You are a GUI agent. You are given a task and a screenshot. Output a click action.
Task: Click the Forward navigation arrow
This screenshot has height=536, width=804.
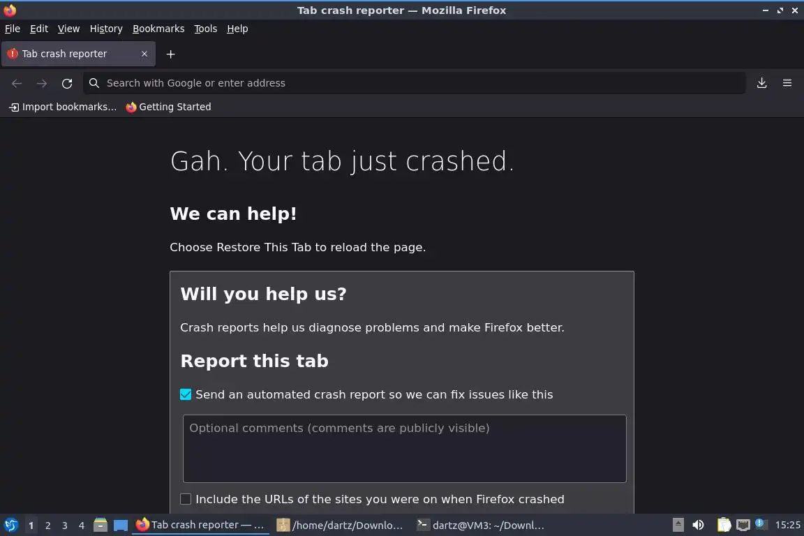(x=42, y=83)
